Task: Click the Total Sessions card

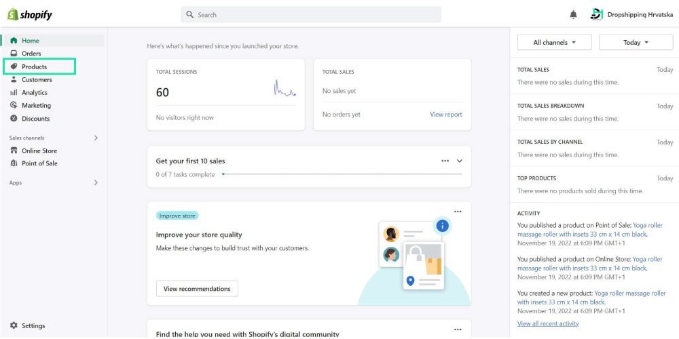Action: click(x=225, y=95)
